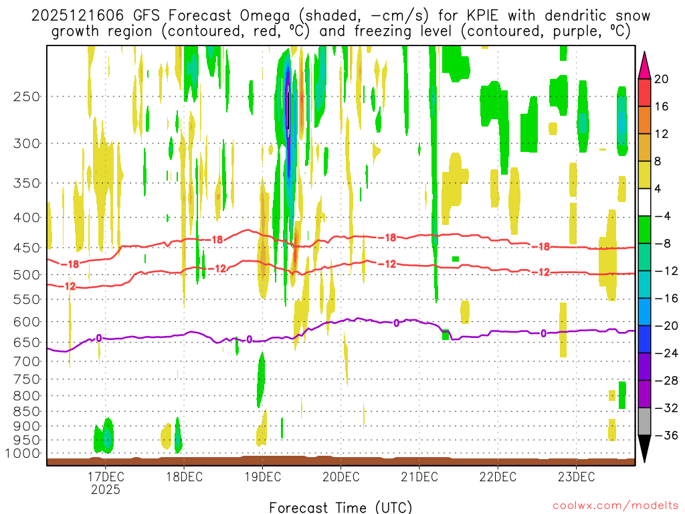Image resolution: width=685 pixels, height=514 pixels.
Task: Click the colorbar value label 20
Action: (662, 79)
